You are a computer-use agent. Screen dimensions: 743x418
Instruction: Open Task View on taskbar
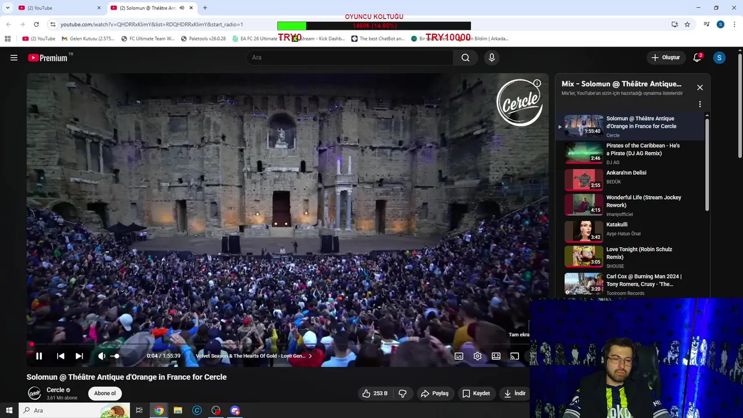click(x=139, y=410)
